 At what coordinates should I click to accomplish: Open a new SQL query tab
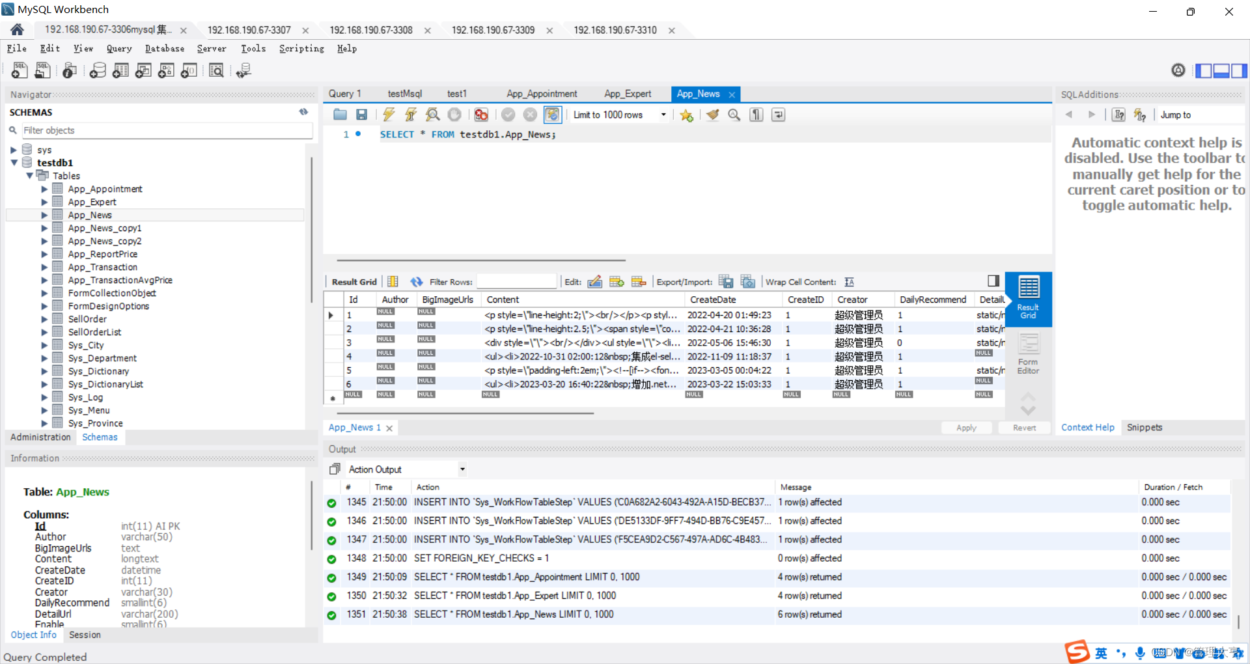tap(18, 70)
